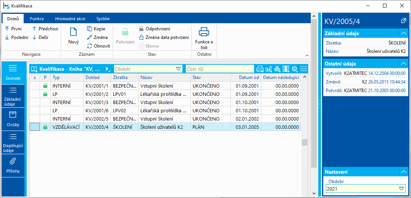This screenshot has width=411, height=198.
Task: Click Odpotvrzení to unconfirm the record
Action: (x=158, y=29)
